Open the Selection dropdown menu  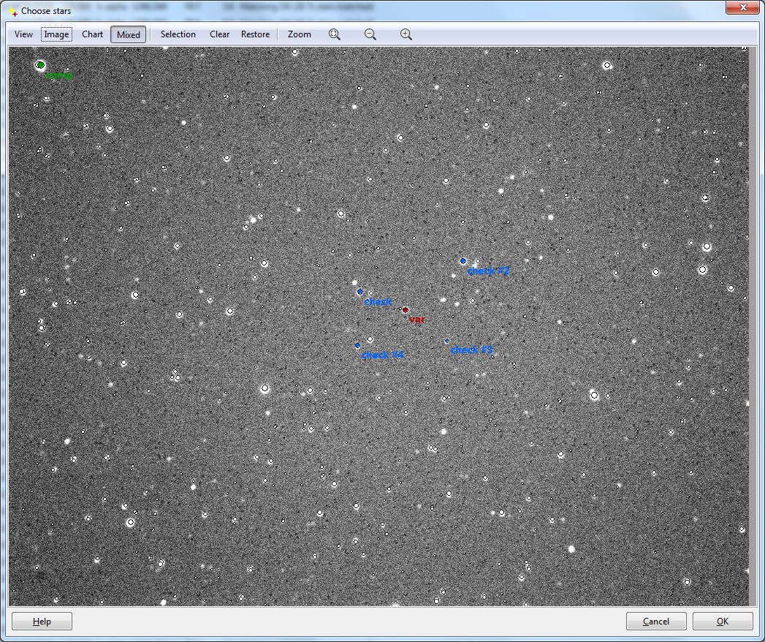coord(178,34)
